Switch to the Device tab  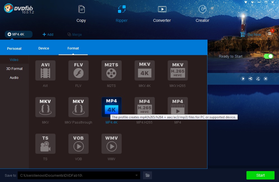(x=44, y=48)
